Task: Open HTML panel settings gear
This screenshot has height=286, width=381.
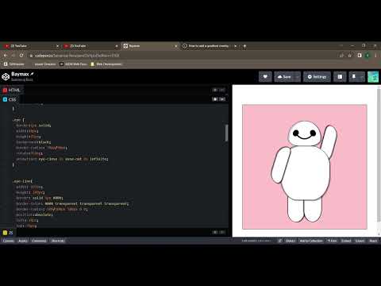Action: 215,90
